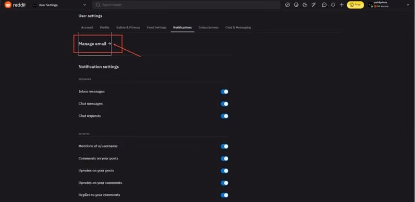Click the yellow Free coins button
Image resolution: width=415 pixels, height=202 pixels.
(355, 5)
